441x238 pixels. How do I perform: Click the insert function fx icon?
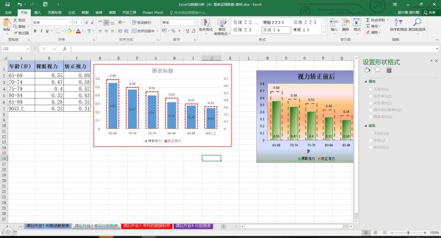pos(64,48)
